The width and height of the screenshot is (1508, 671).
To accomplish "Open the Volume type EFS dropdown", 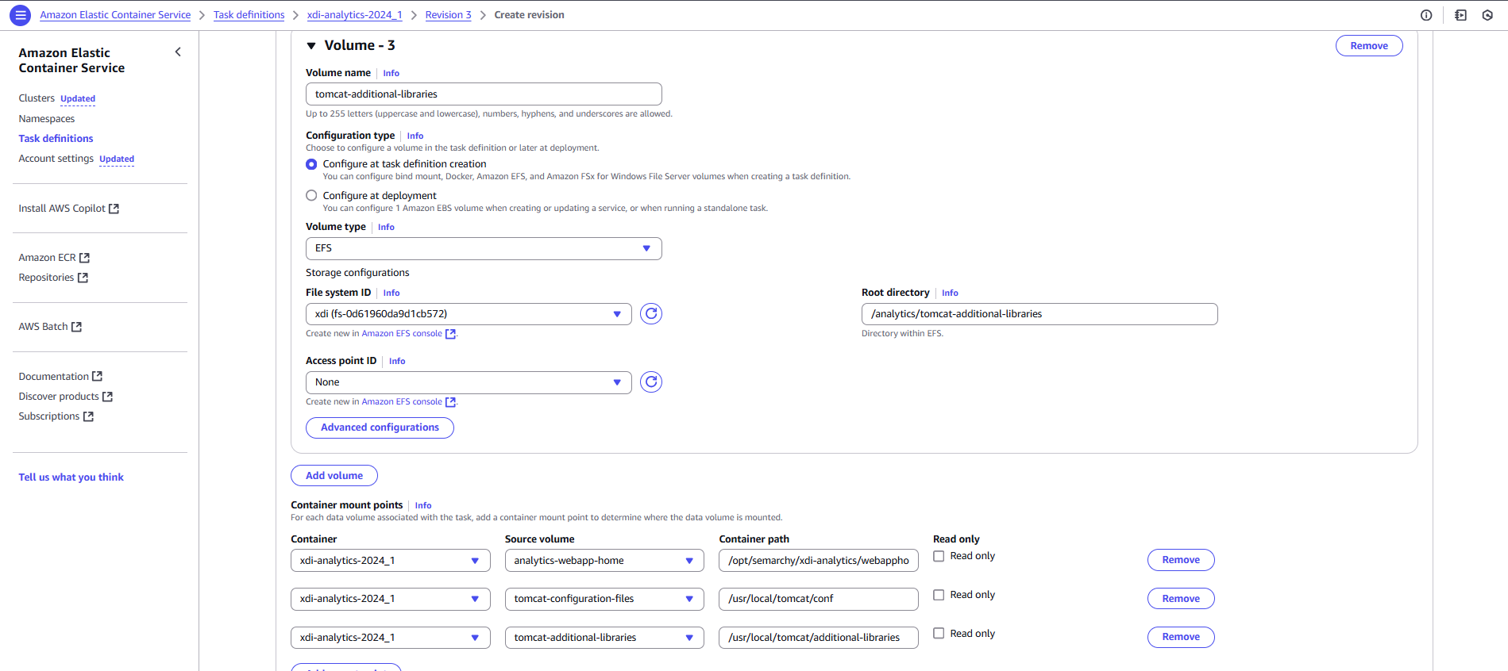I will click(484, 248).
